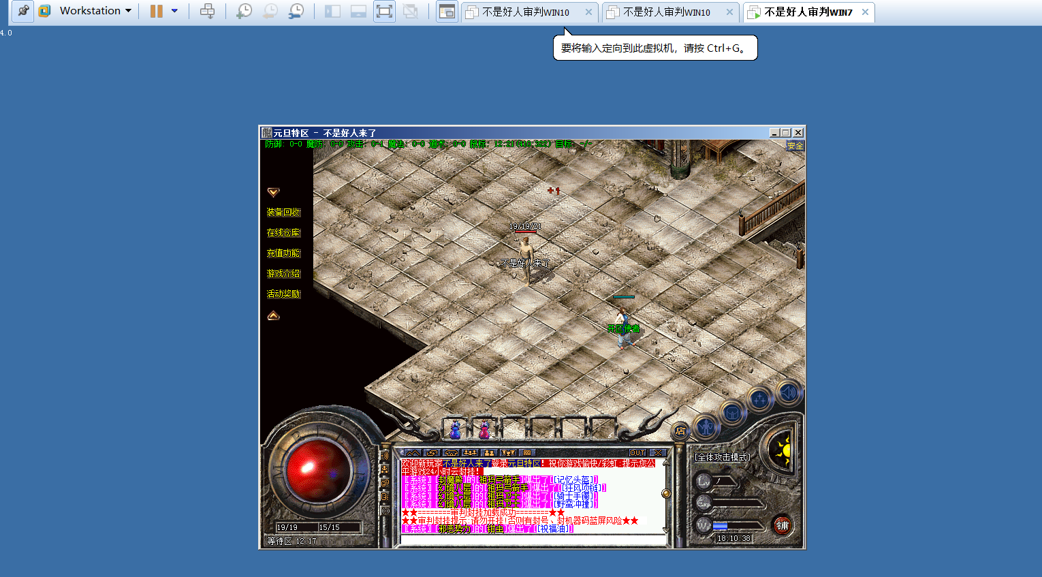The width and height of the screenshot is (1042, 577).
Task: Toggle the fourth channel icon beside the chat
Action: [385, 497]
